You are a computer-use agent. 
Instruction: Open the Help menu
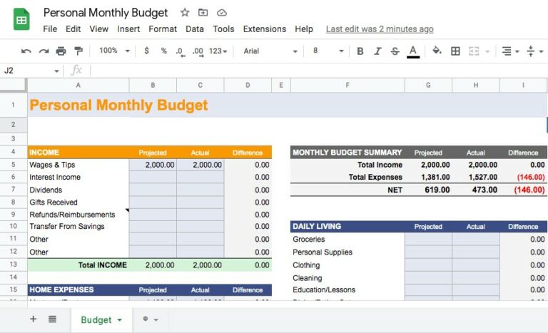304,29
